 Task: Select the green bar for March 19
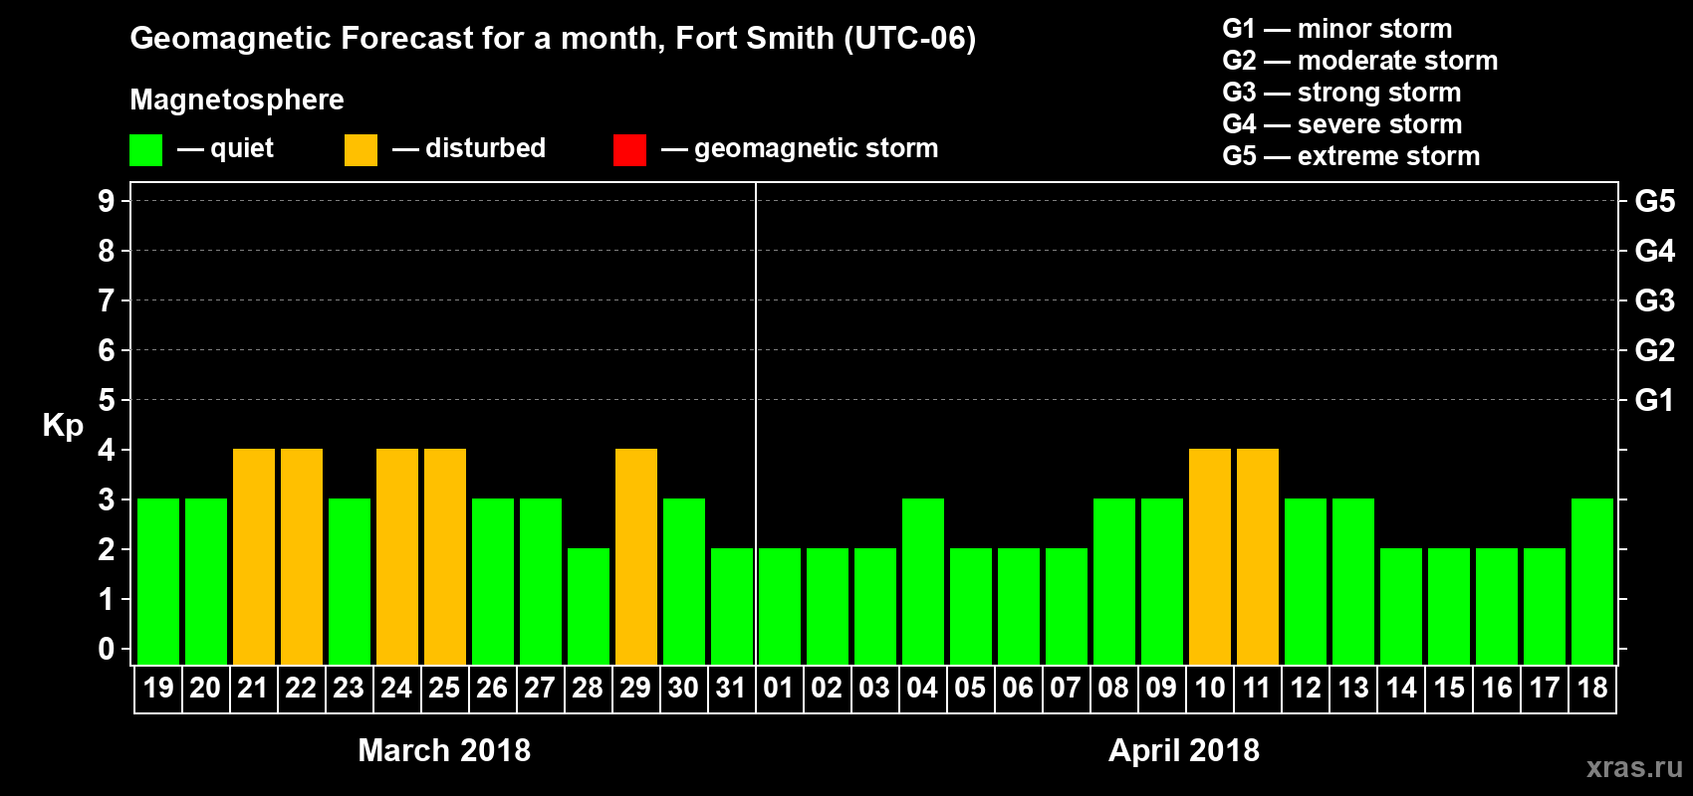(x=158, y=581)
